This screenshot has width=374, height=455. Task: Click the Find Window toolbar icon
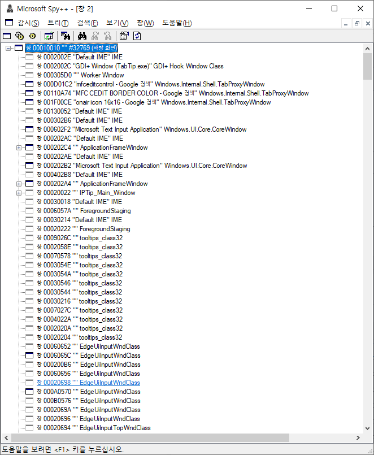tap(66, 36)
